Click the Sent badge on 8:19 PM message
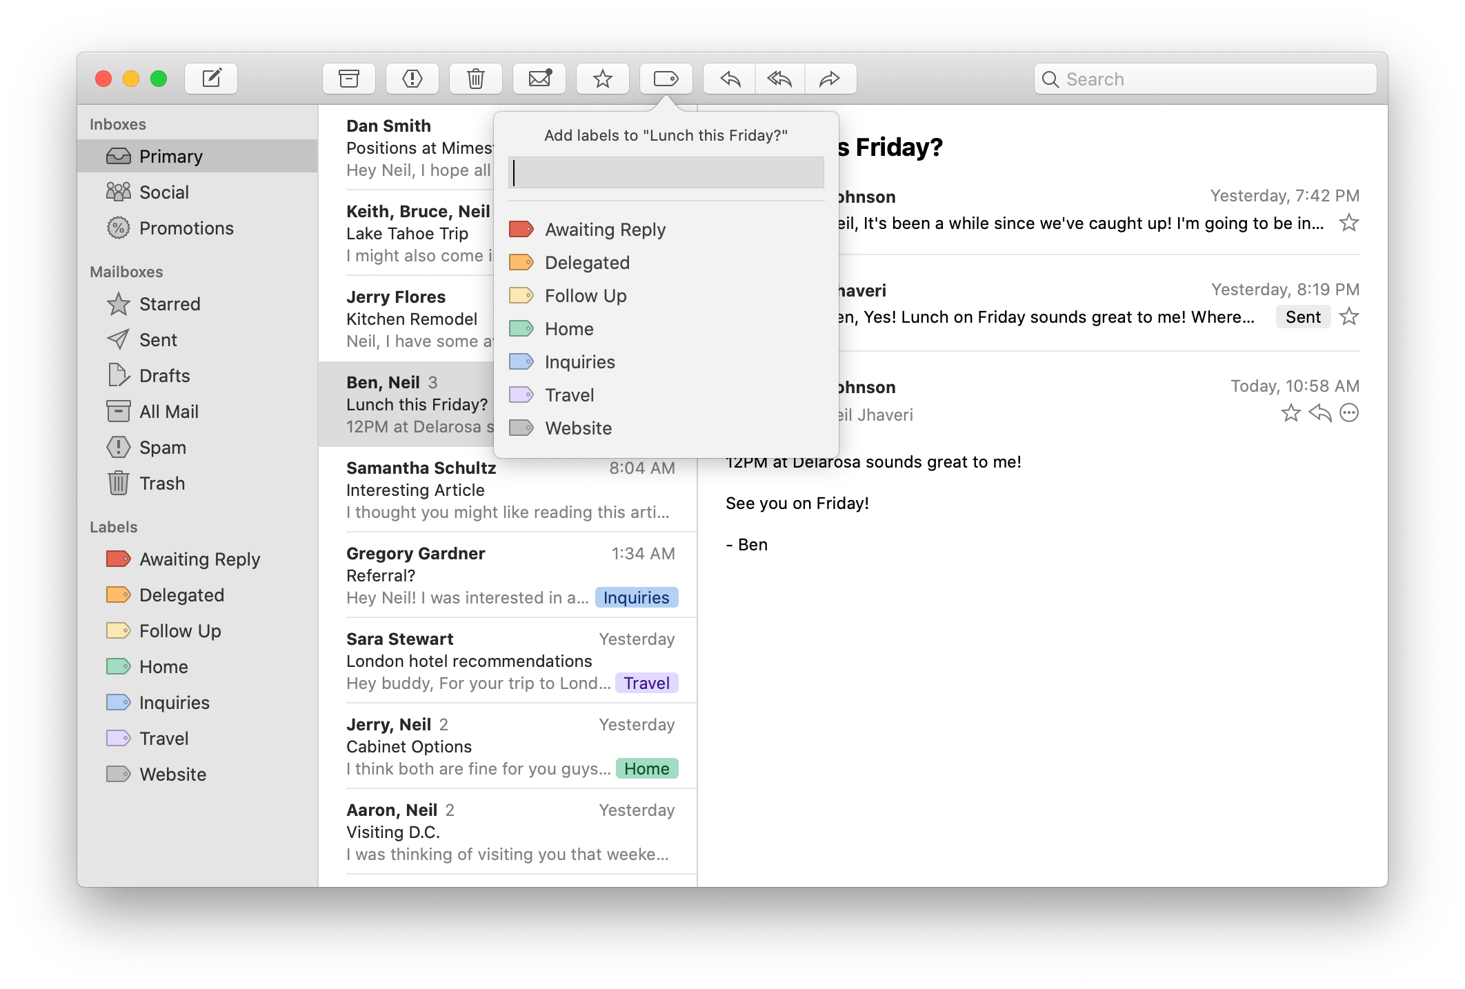The image size is (1465, 989). 1302,317
